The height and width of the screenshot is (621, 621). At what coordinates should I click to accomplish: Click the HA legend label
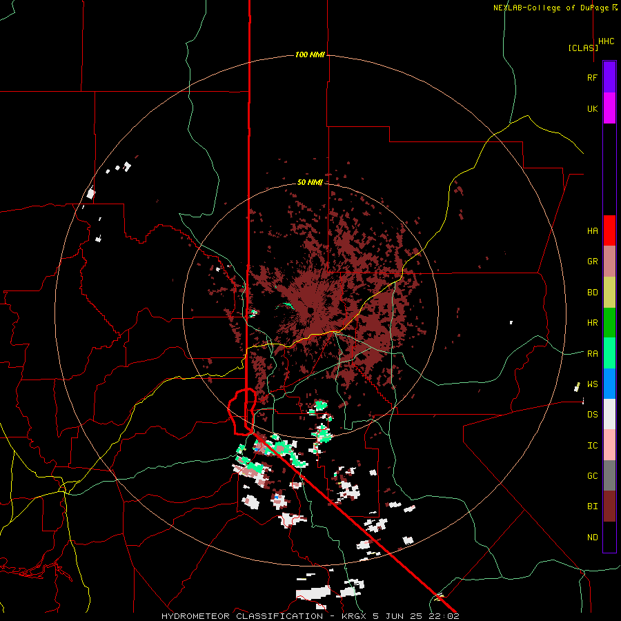[592, 231]
